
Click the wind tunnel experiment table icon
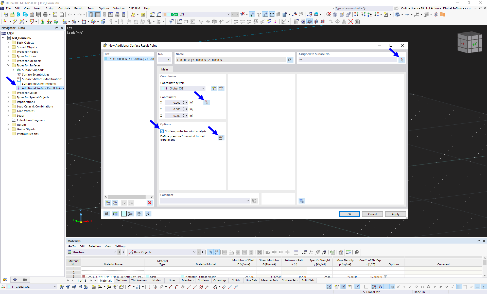(x=221, y=138)
